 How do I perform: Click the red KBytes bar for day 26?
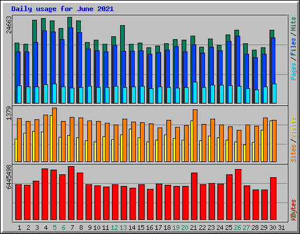tap(238, 194)
